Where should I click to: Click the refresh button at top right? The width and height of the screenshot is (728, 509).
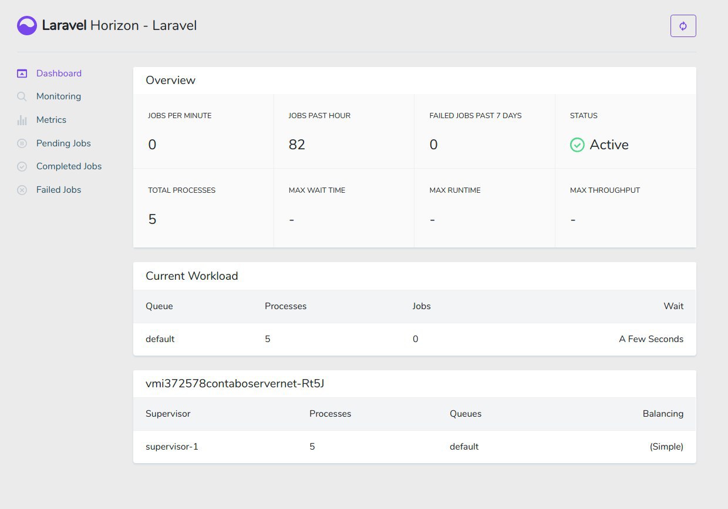(683, 26)
